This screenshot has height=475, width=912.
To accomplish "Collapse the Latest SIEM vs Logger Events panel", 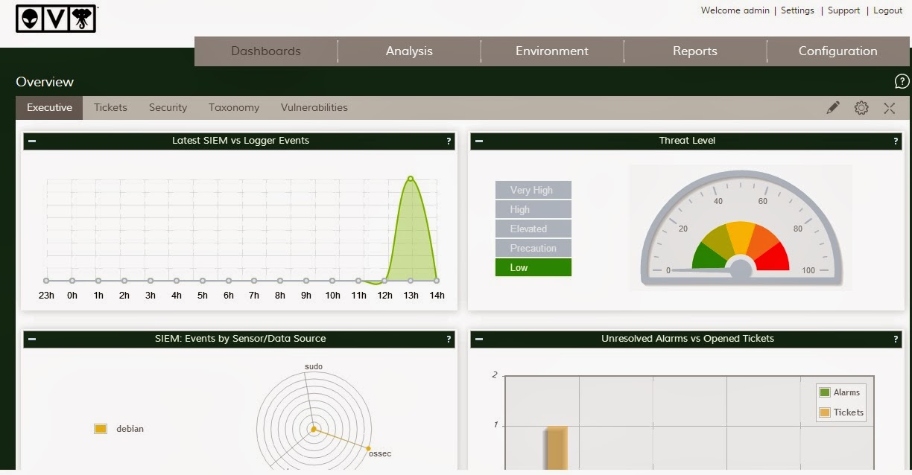I will [31, 141].
